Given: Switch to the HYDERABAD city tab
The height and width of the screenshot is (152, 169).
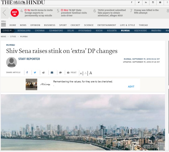Looking at the screenshot, I should pyautogui.click(x=85, y=31).
